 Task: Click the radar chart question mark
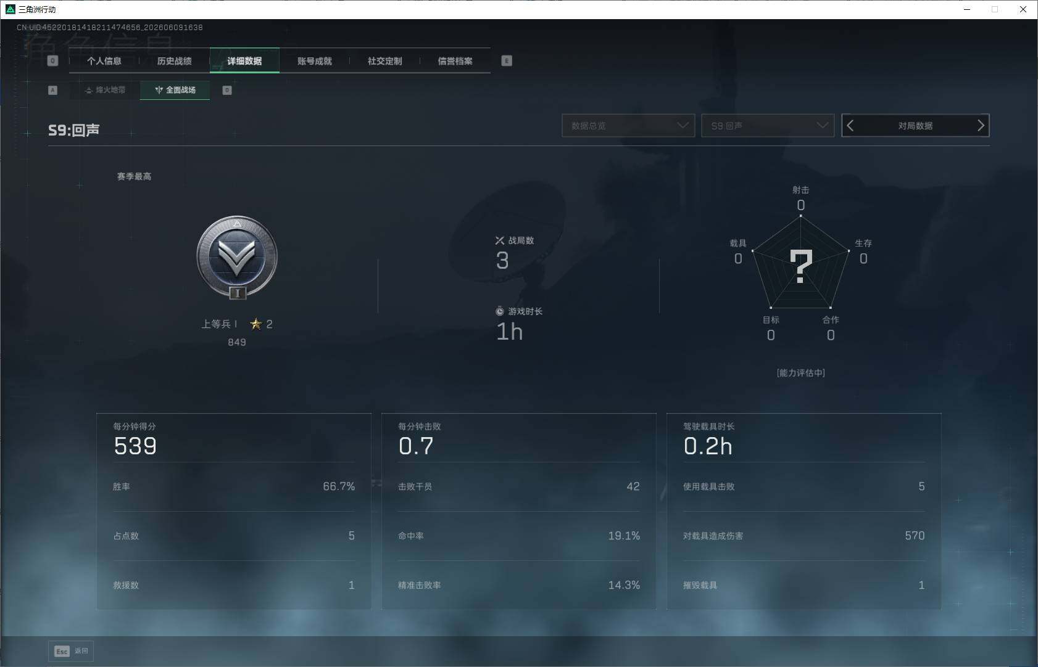click(801, 266)
